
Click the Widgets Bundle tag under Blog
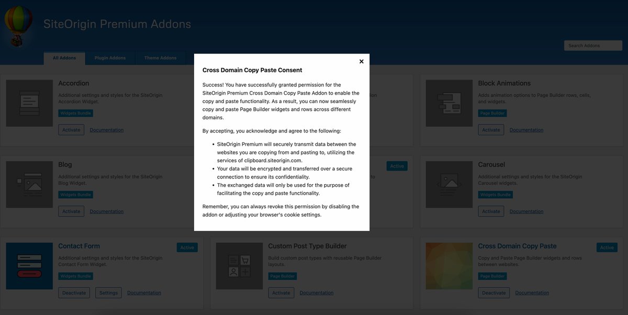[76, 195]
